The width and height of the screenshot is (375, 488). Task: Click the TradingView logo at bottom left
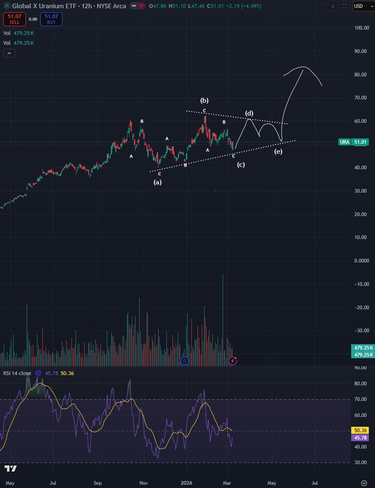click(x=11, y=468)
